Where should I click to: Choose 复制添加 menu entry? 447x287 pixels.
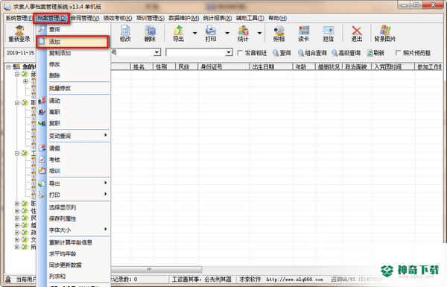tap(74, 53)
